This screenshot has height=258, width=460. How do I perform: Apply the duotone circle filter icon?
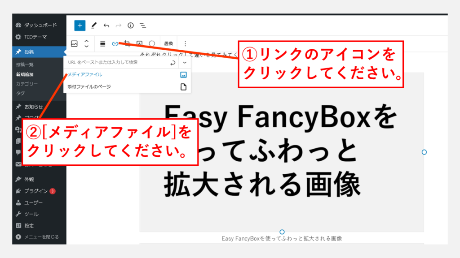[x=152, y=43]
